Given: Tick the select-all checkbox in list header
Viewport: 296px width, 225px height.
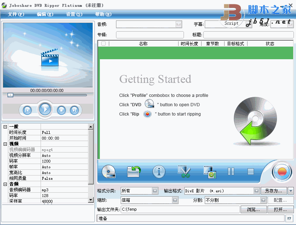Looking at the screenshot, I should tap(103, 43).
